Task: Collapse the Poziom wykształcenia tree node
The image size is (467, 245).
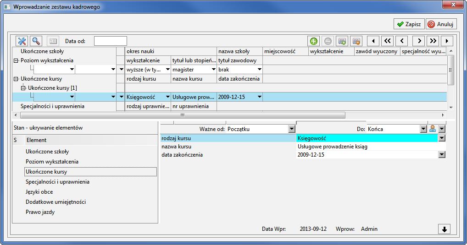Action: [x=16, y=60]
